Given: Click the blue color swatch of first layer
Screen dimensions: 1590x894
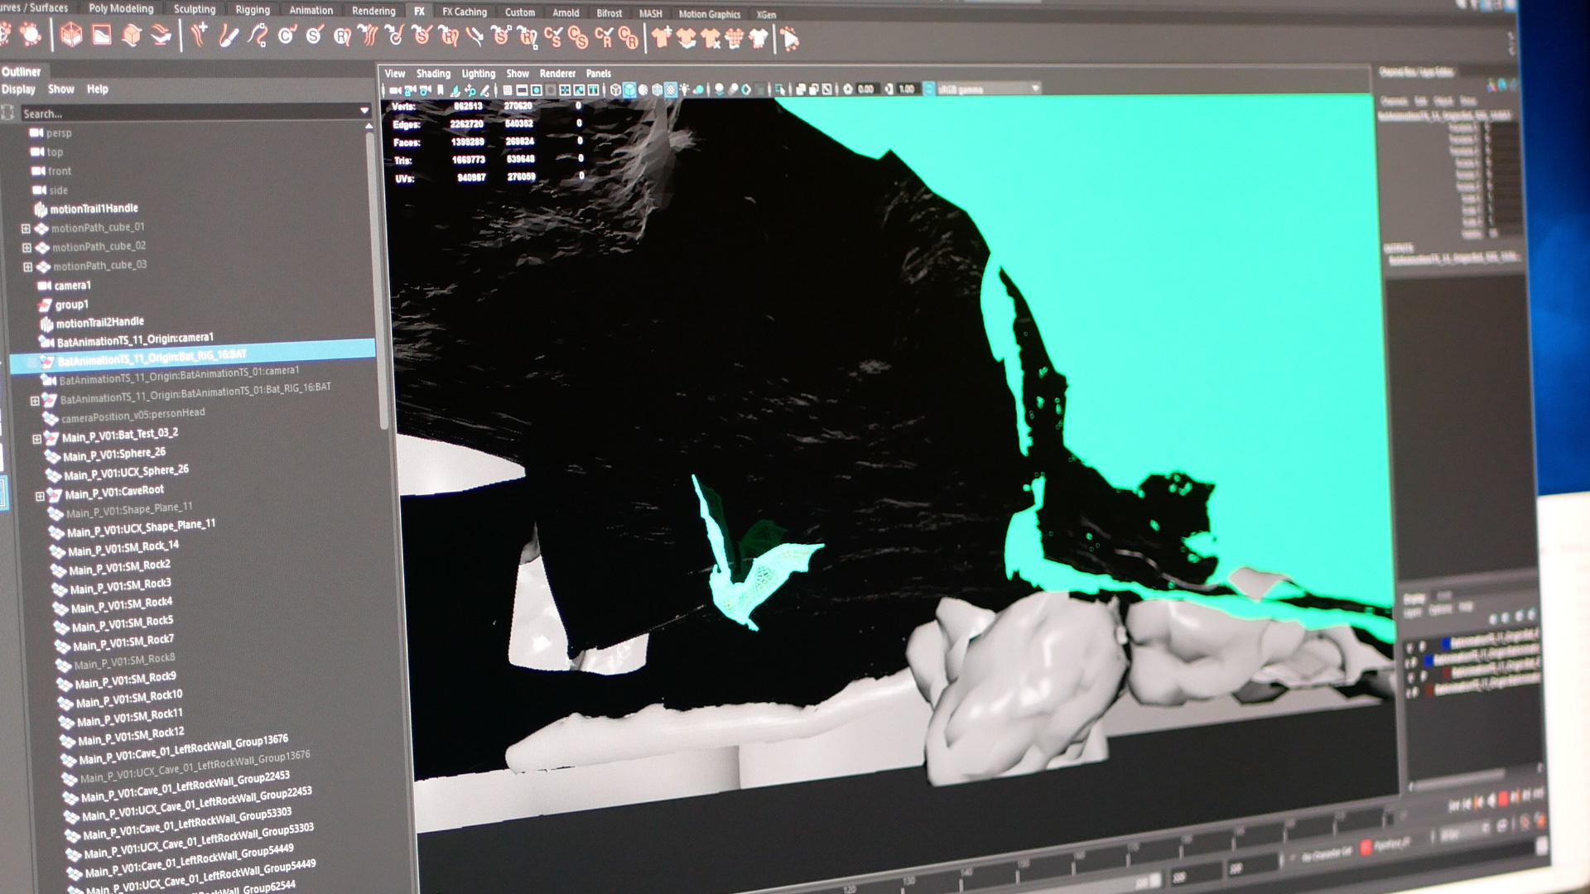Looking at the screenshot, I should pos(1444,643).
